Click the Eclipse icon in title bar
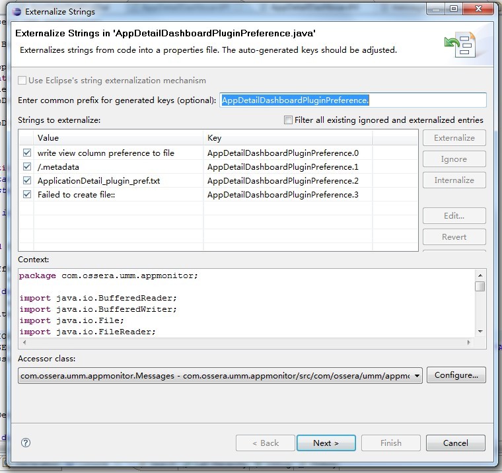Image resolution: width=502 pixels, height=473 pixels. [17, 12]
